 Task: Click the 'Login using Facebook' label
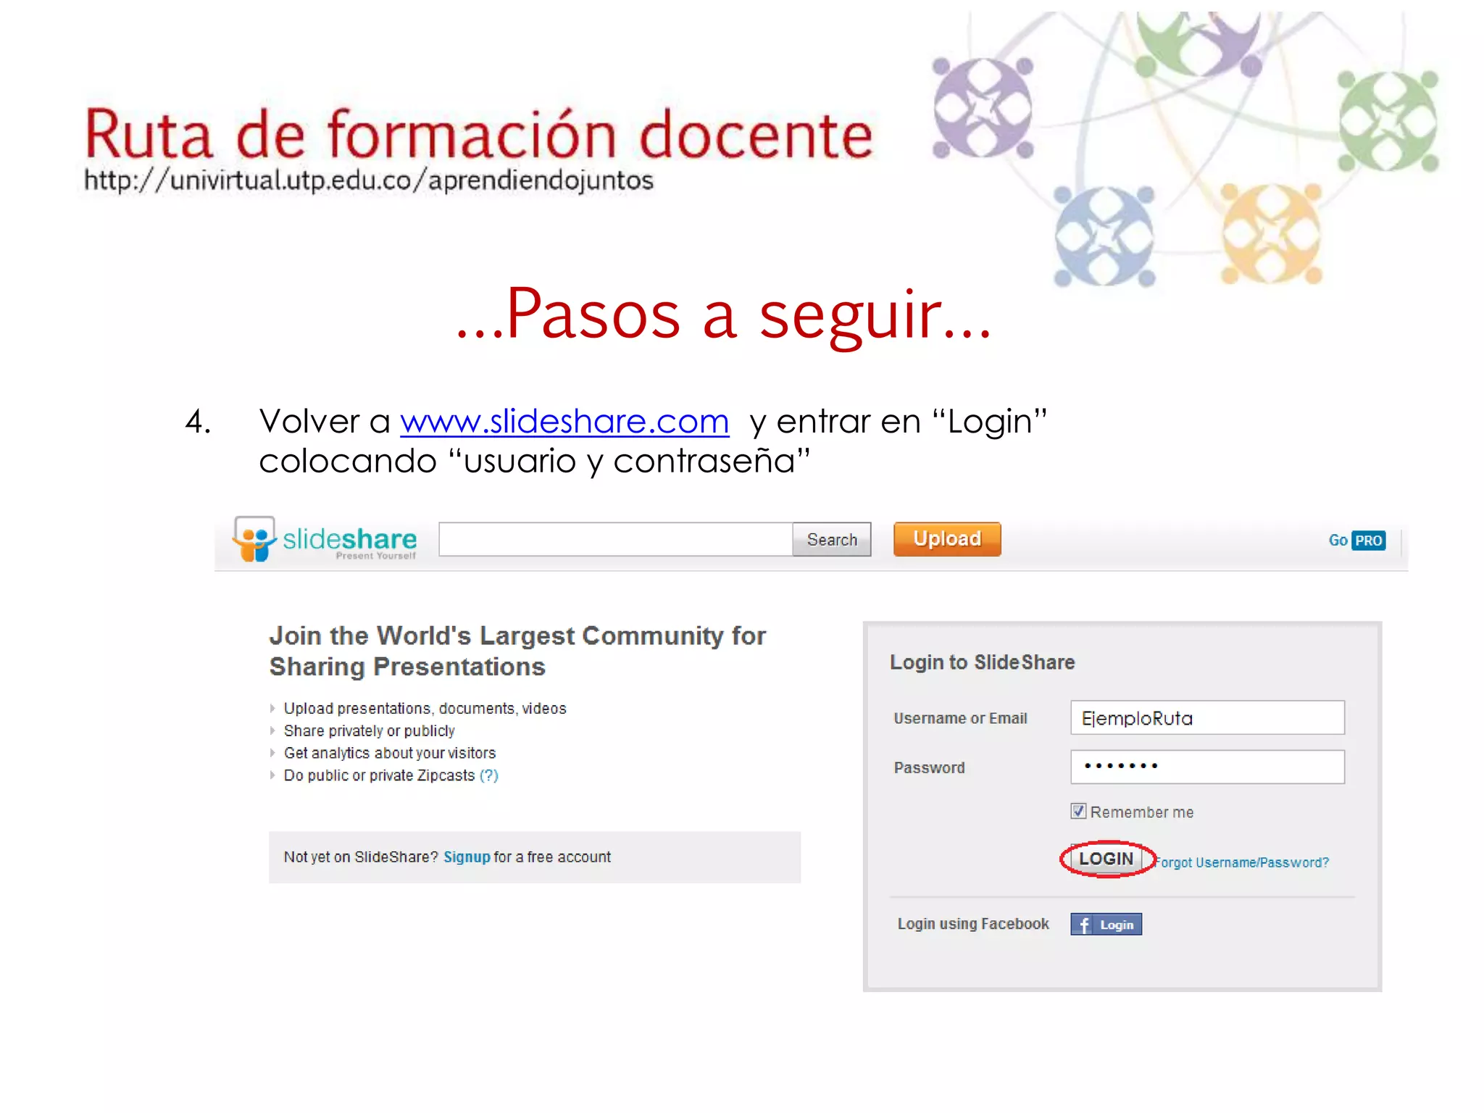click(973, 924)
